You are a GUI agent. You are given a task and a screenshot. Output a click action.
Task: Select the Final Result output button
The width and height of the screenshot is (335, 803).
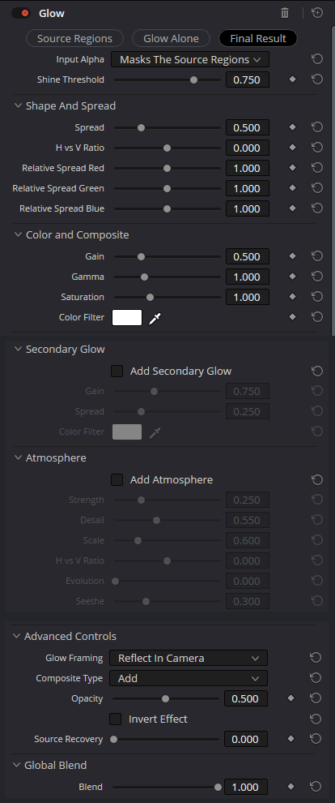258,38
